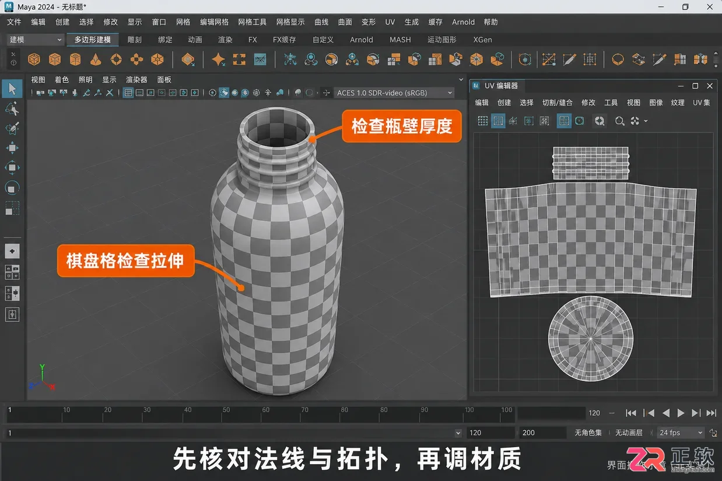722x481 pixels.
Task: Click the dotted grid icon in UV Editor toolbar
Action: click(x=483, y=121)
